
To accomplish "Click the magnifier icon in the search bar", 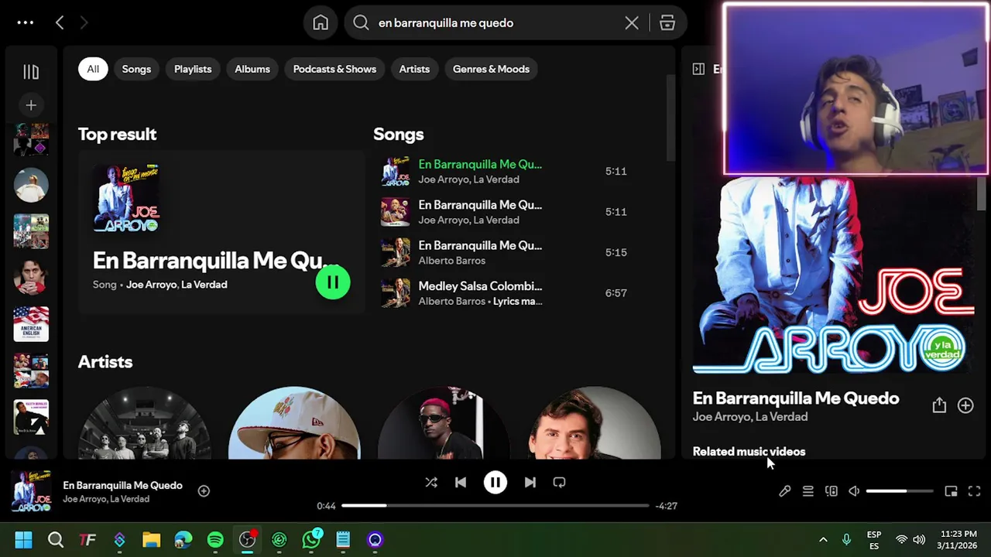I will (361, 22).
